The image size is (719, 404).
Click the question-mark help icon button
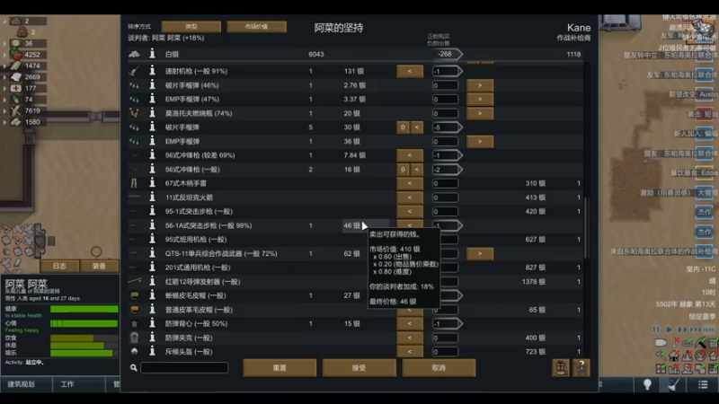(x=581, y=368)
